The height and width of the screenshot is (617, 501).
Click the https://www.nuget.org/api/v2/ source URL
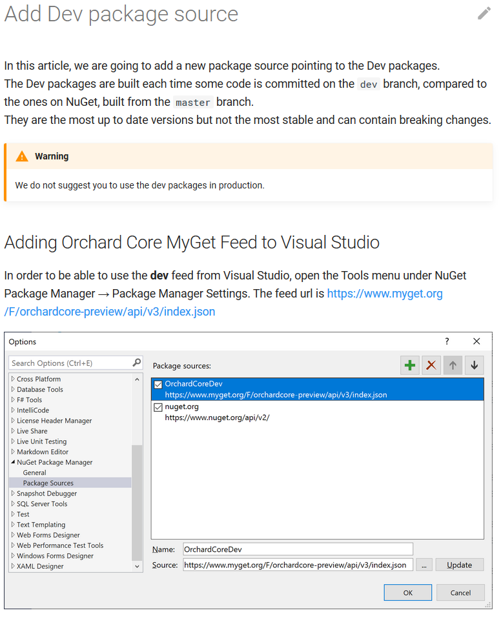pos(217,418)
